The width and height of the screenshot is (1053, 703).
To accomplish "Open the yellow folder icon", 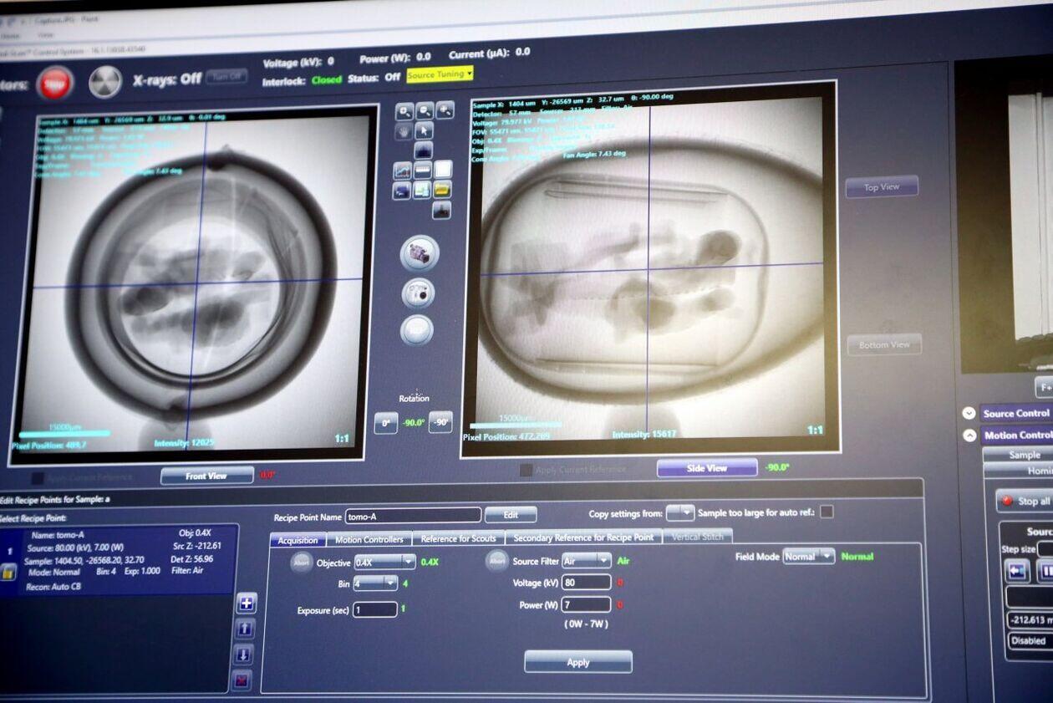I will [442, 190].
